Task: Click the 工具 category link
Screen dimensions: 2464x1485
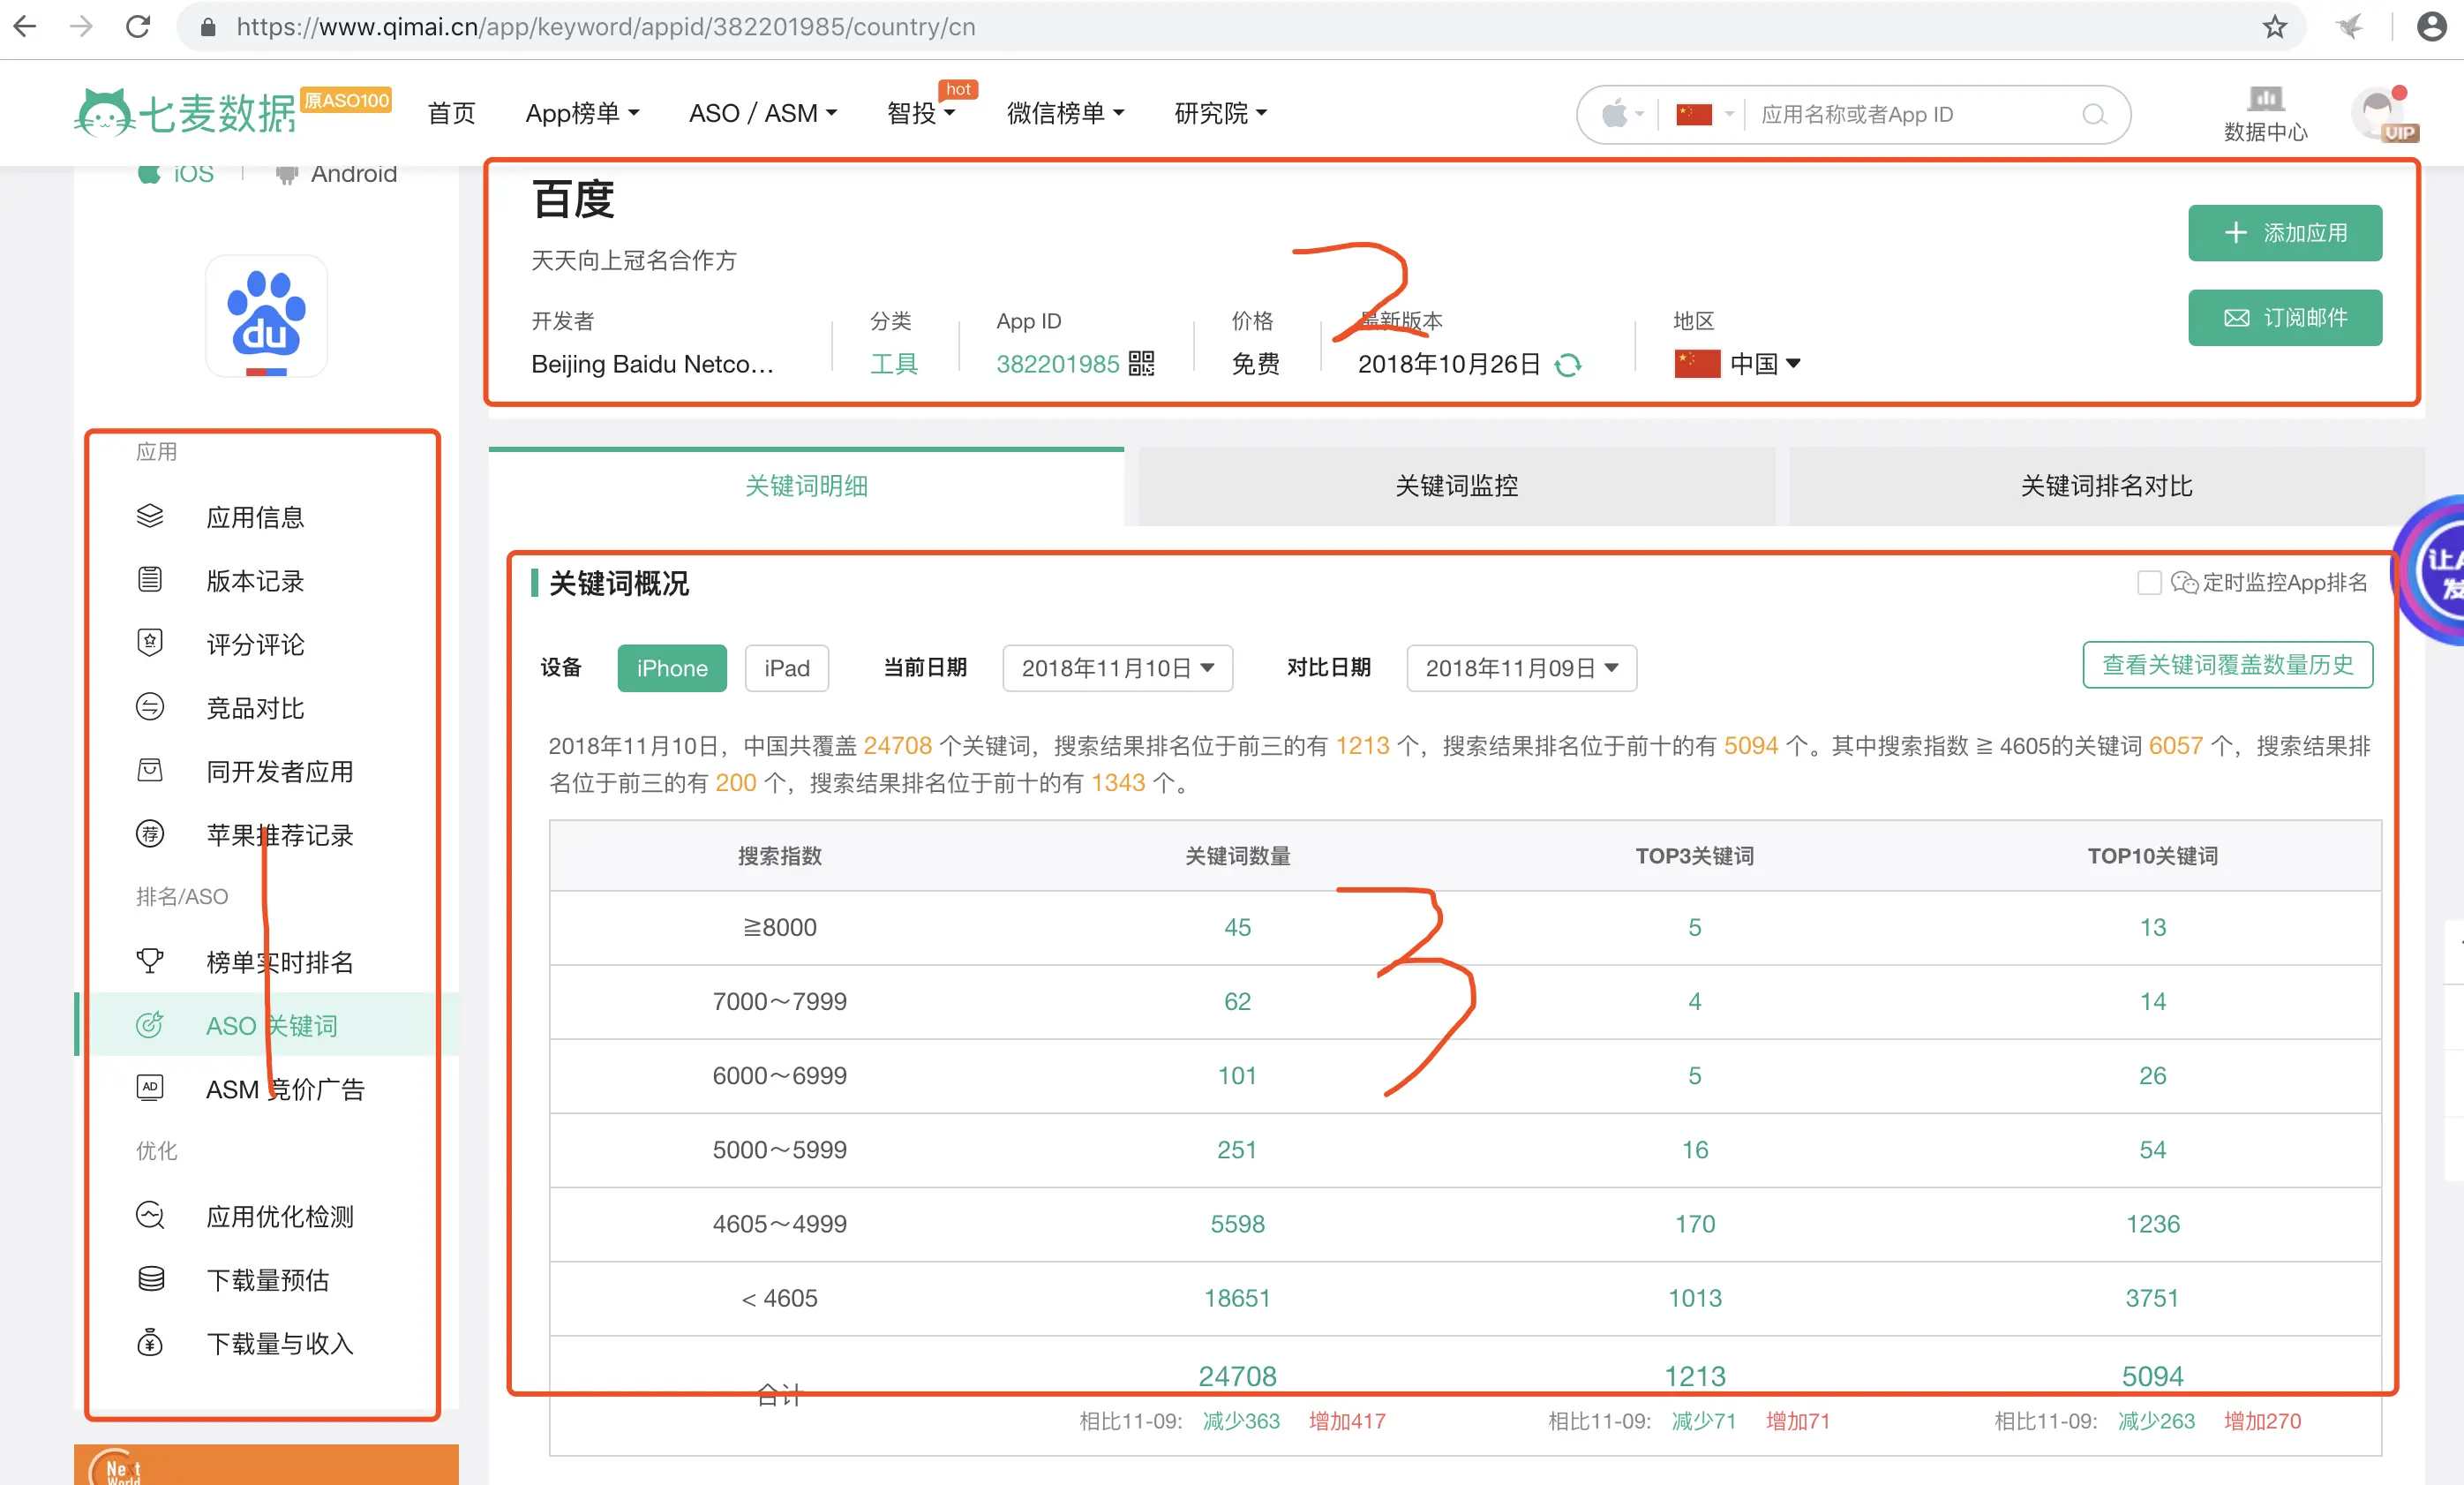Action: [x=894, y=365]
